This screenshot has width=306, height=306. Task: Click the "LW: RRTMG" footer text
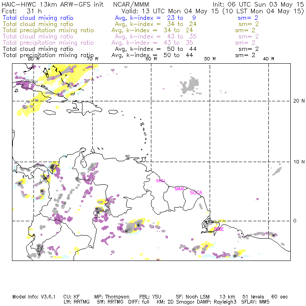(76, 302)
